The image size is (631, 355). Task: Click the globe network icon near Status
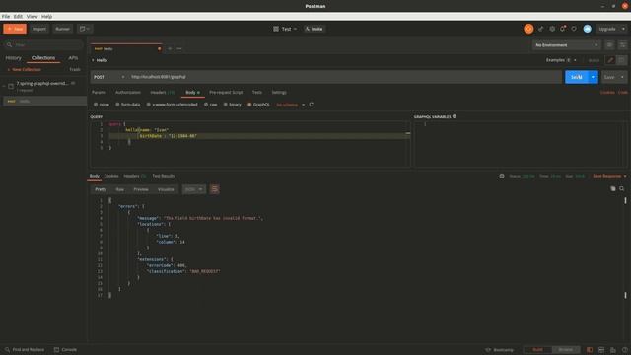(502, 176)
